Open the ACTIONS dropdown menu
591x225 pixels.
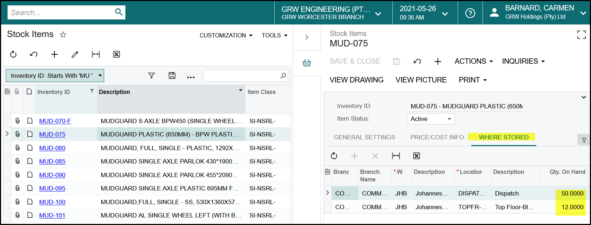pyautogui.click(x=474, y=61)
